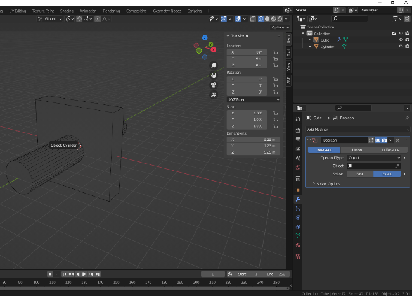The image size is (412, 296).
Task: Open the Object Constraints properties icon
Action: coord(298,227)
